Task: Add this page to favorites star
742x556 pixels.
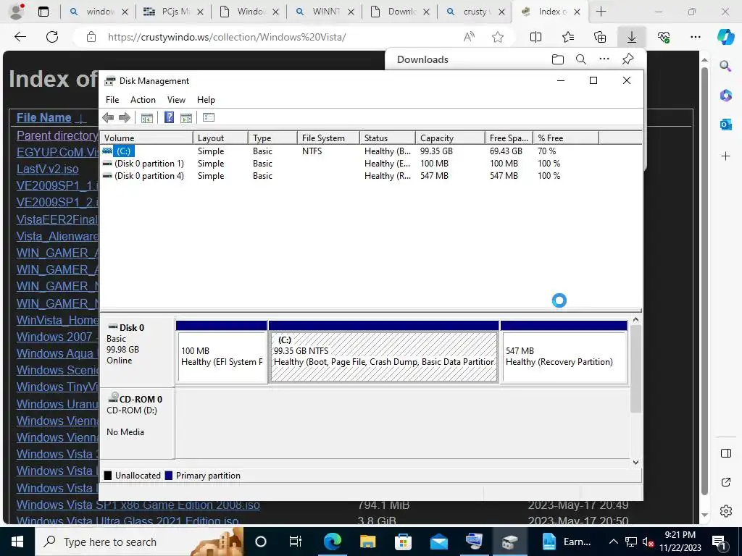Action: (497, 37)
